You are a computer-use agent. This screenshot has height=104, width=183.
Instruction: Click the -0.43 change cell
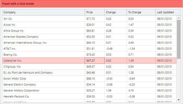(x=116, y=79)
